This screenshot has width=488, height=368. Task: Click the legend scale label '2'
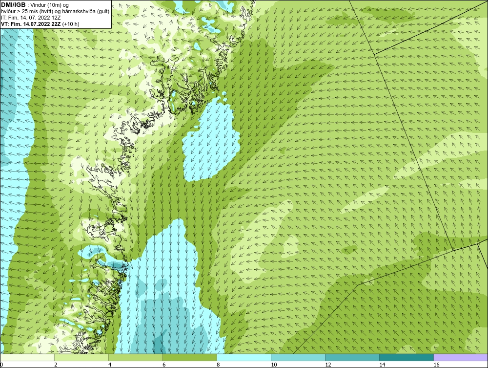tap(56, 365)
